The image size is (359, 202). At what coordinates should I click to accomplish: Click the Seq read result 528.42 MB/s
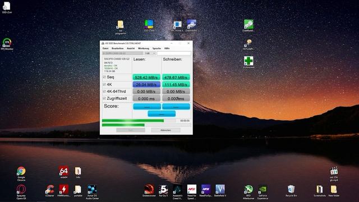[x=146, y=77]
